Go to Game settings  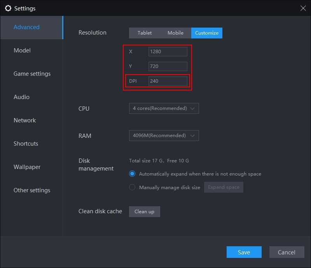point(32,74)
